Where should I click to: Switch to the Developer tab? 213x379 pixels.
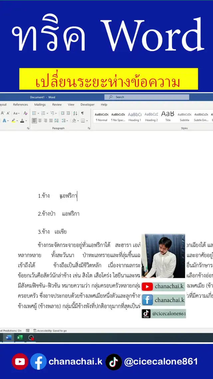coord(88,105)
